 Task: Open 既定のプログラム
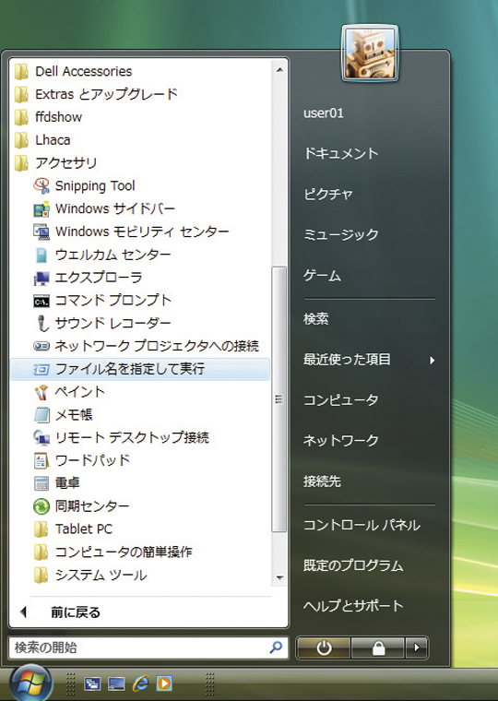point(353,565)
